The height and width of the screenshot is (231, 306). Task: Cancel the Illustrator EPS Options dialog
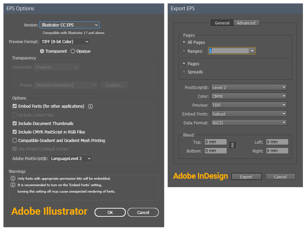[143, 212]
